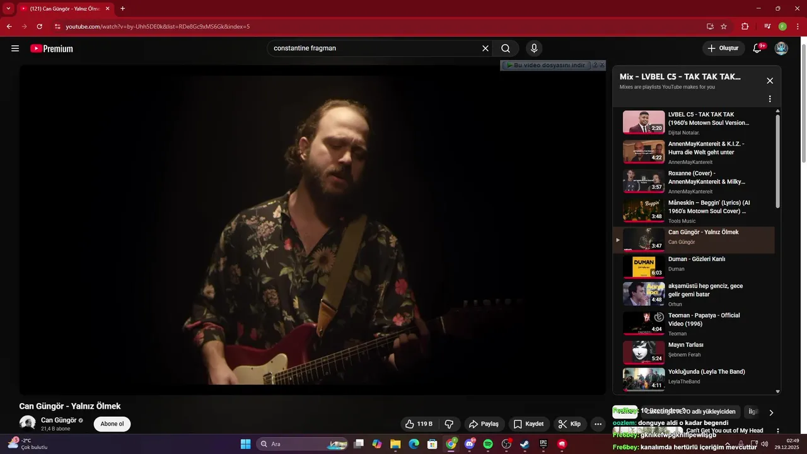The image size is (807, 454).
Task: Save the video with Kaydet
Action: 528,424
